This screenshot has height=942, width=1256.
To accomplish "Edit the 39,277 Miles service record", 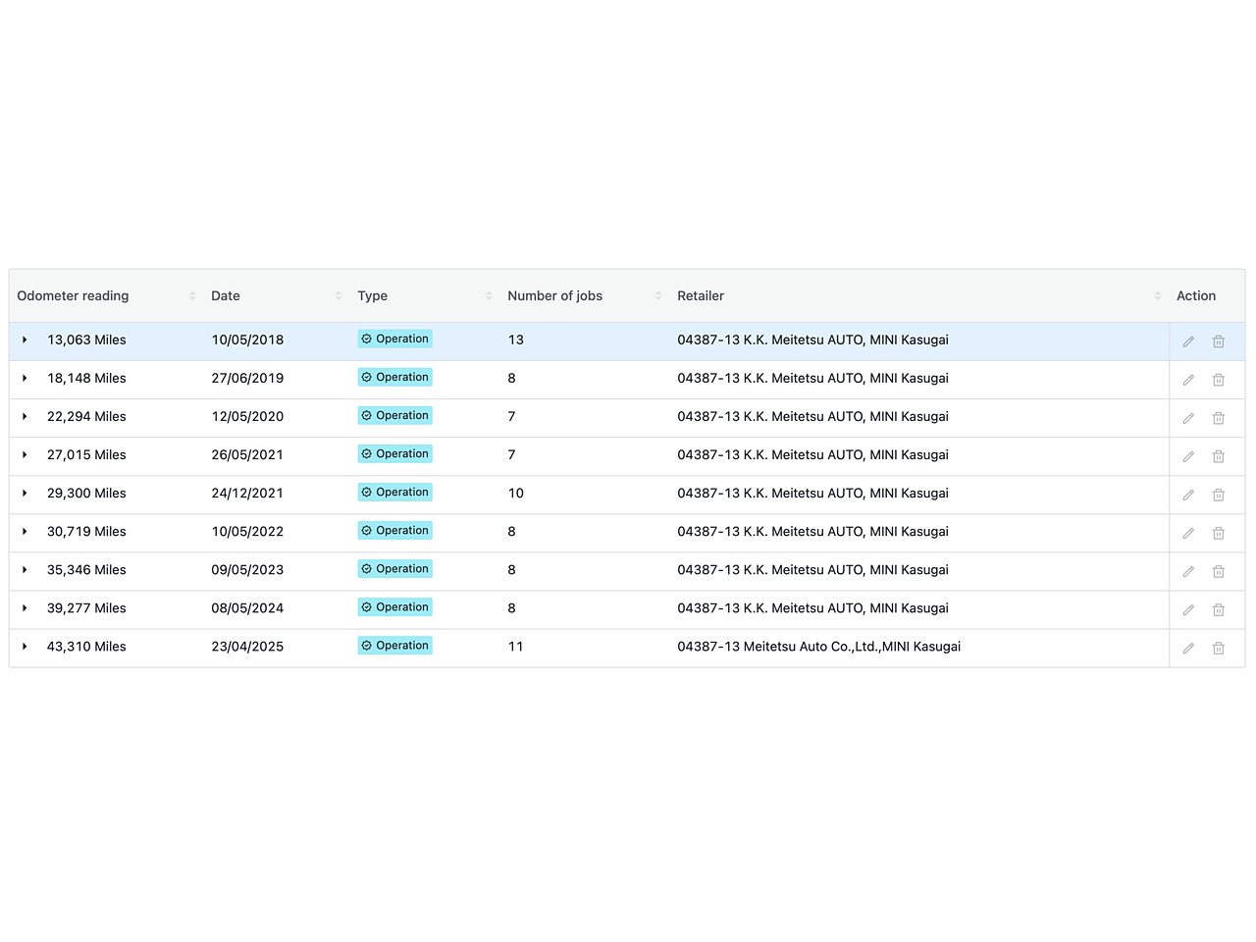I will pos(1188,609).
